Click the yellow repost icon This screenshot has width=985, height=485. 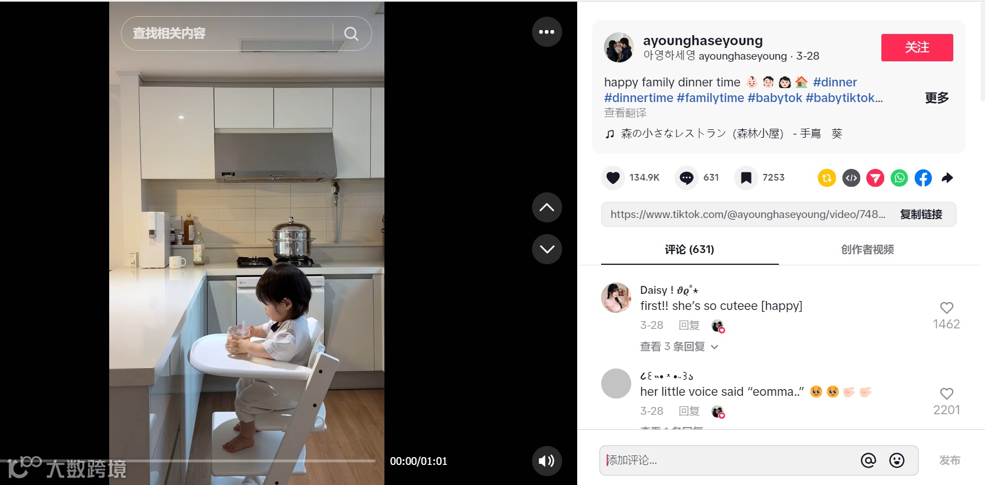pyautogui.click(x=827, y=178)
